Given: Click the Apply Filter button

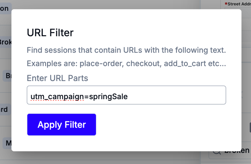Looking at the screenshot, I should tap(62, 125).
